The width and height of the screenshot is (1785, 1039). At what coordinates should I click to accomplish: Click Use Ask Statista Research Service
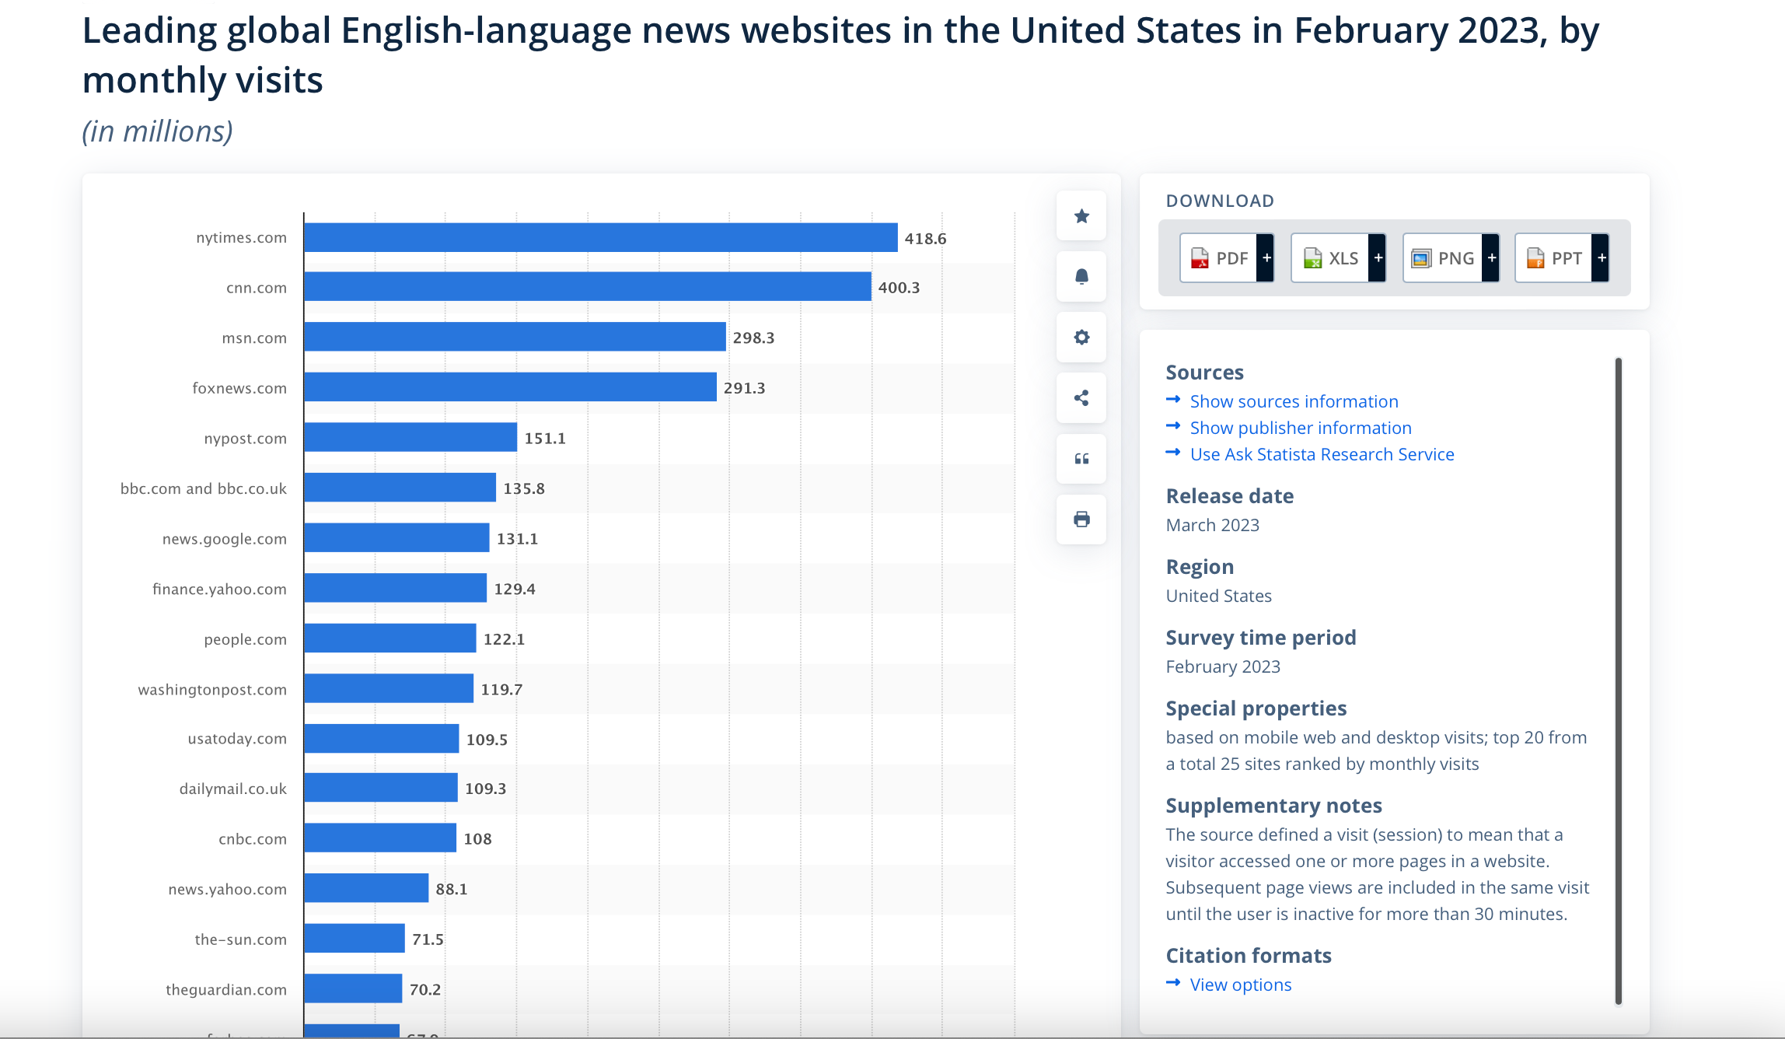point(1322,454)
